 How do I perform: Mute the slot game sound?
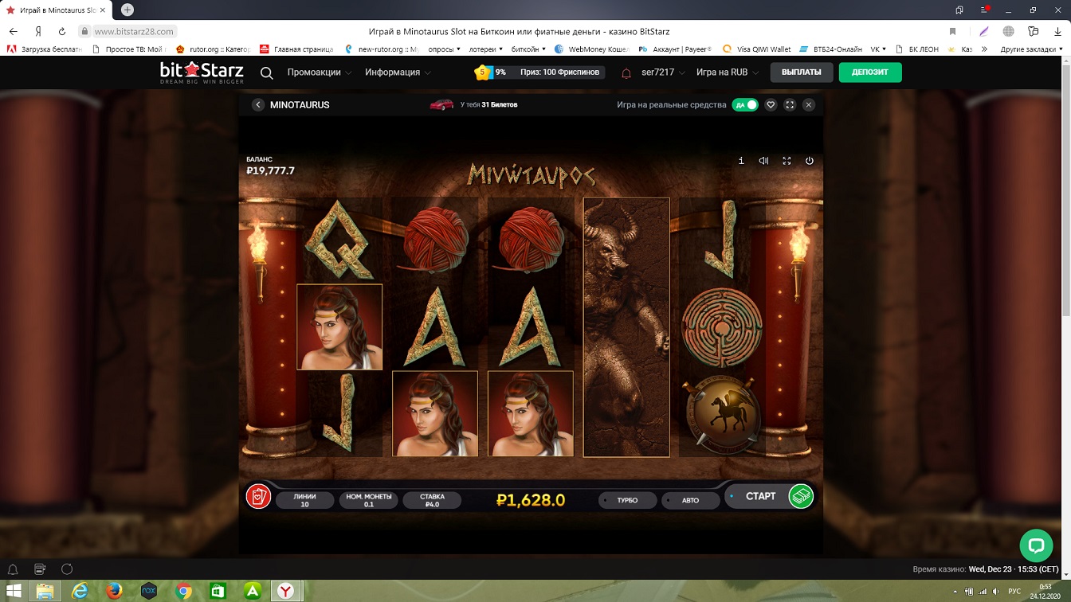[x=763, y=161]
